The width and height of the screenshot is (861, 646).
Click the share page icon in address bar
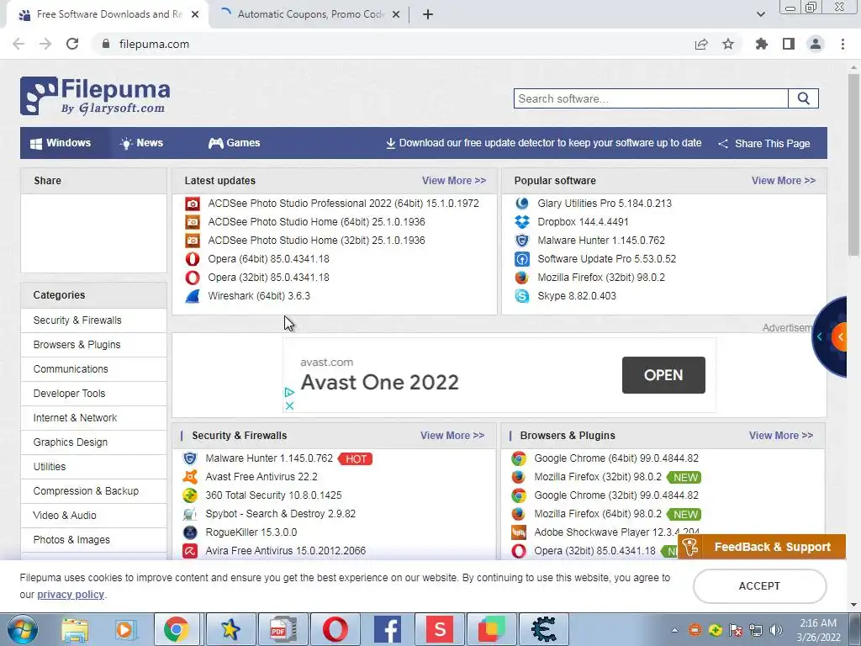(x=701, y=44)
